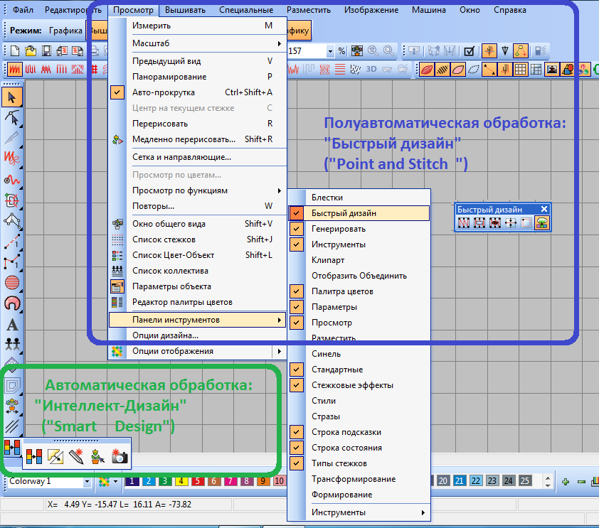Click the pencil icon in Smart Design flyout
Screen dimensions: 599x528
pos(76,456)
